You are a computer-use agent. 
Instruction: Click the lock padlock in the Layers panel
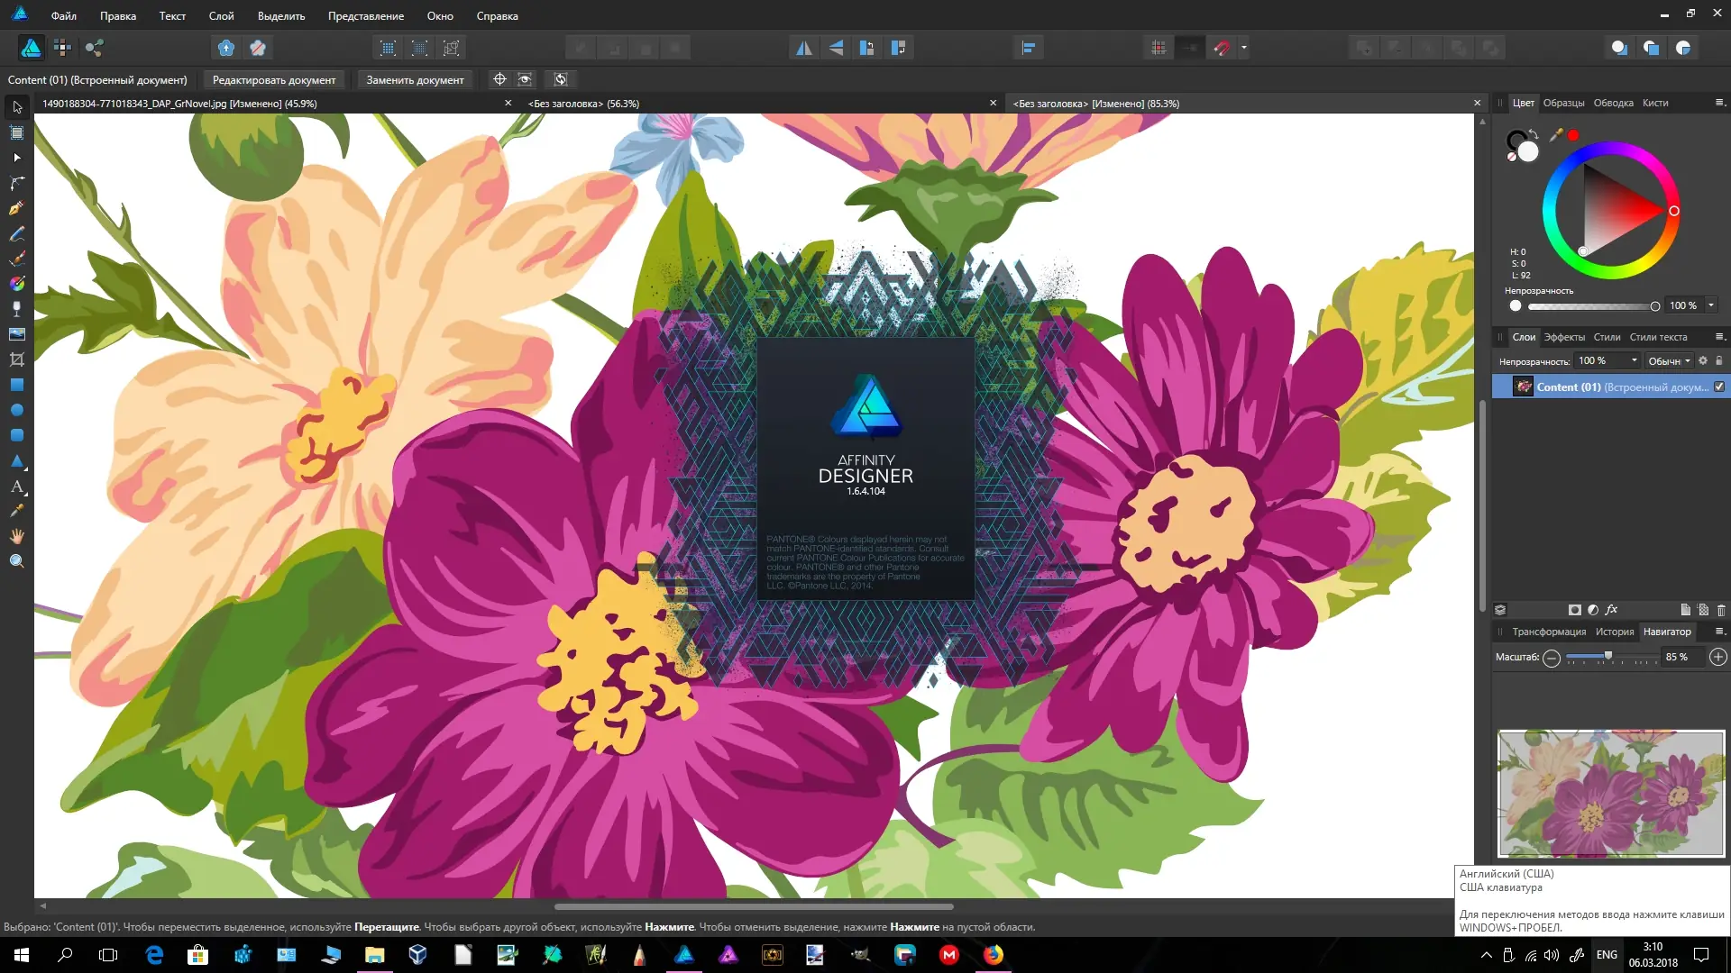[x=1718, y=360]
